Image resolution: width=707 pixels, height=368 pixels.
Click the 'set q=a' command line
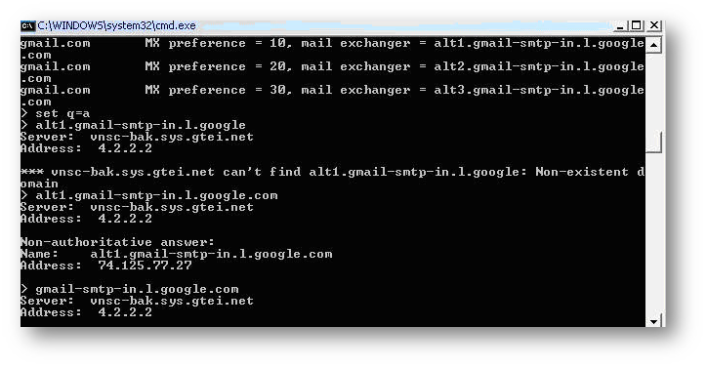(x=56, y=113)
